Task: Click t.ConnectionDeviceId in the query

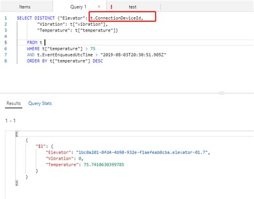Action: point(116,18)
